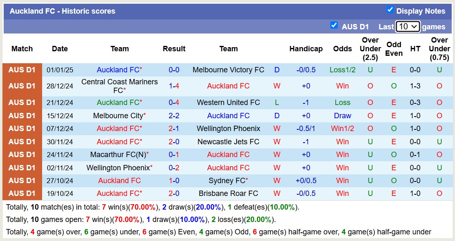Click the AUS D1 label on the 28/12/24 row
The height and width of the screenshot is (241, 455).
pyautogui.click(x=22, y=86)
